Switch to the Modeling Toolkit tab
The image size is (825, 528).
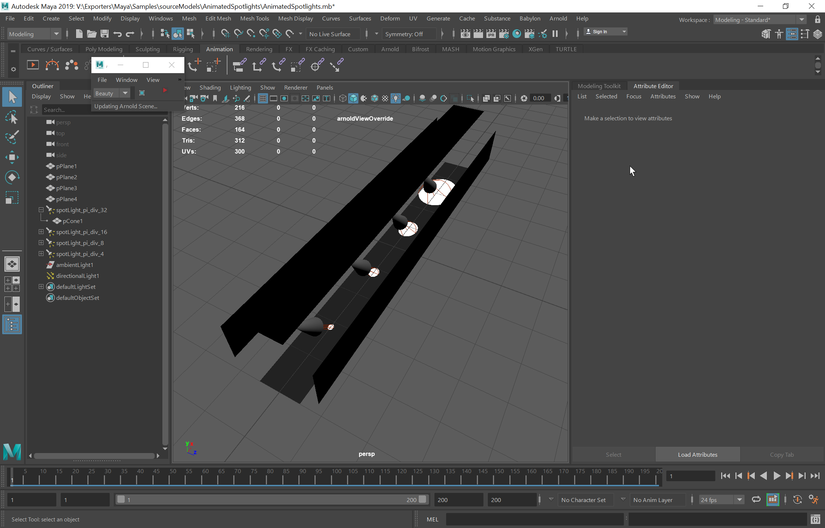[599, 86]
